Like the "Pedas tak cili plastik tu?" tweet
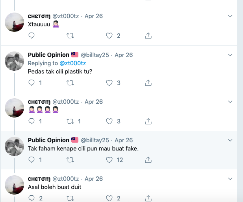The width and height of the screenshot is (243, 202). point(110,83)
